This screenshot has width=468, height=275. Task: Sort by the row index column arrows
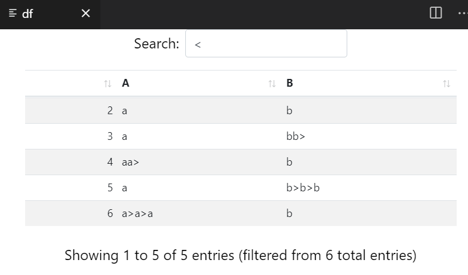tap(108, 84)
